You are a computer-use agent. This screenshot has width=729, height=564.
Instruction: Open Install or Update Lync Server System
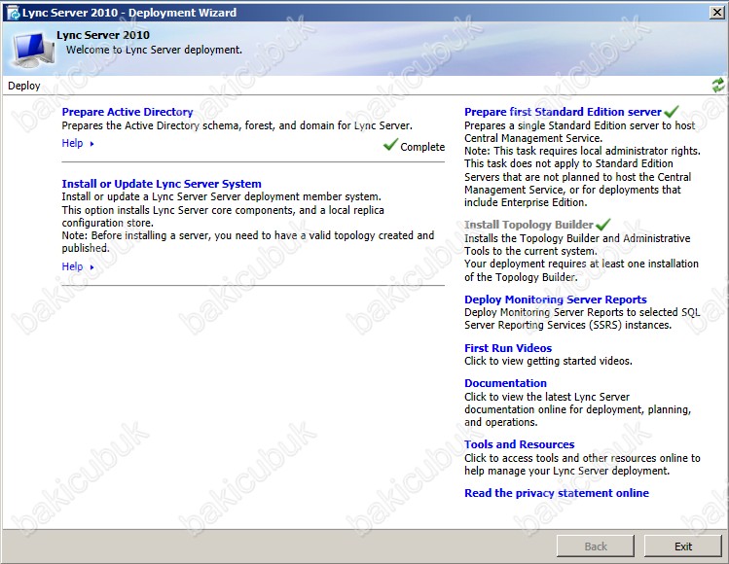point(162,184)
